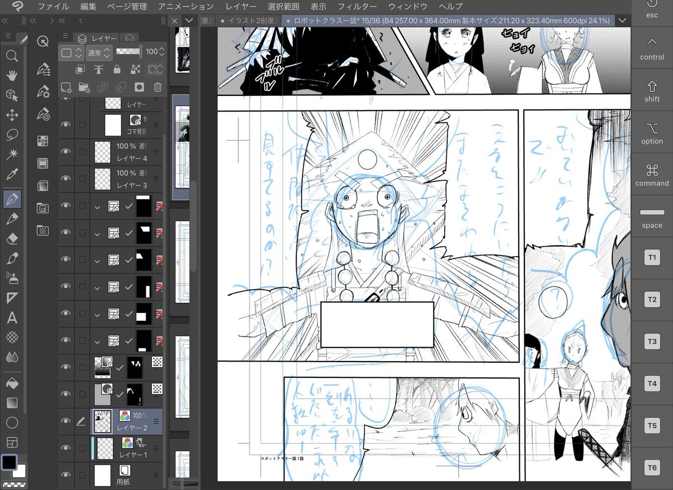The image size is (673, 490).
Task: Open the palette color dropdown in Layer panel
Action: click(x=72, y=52)
